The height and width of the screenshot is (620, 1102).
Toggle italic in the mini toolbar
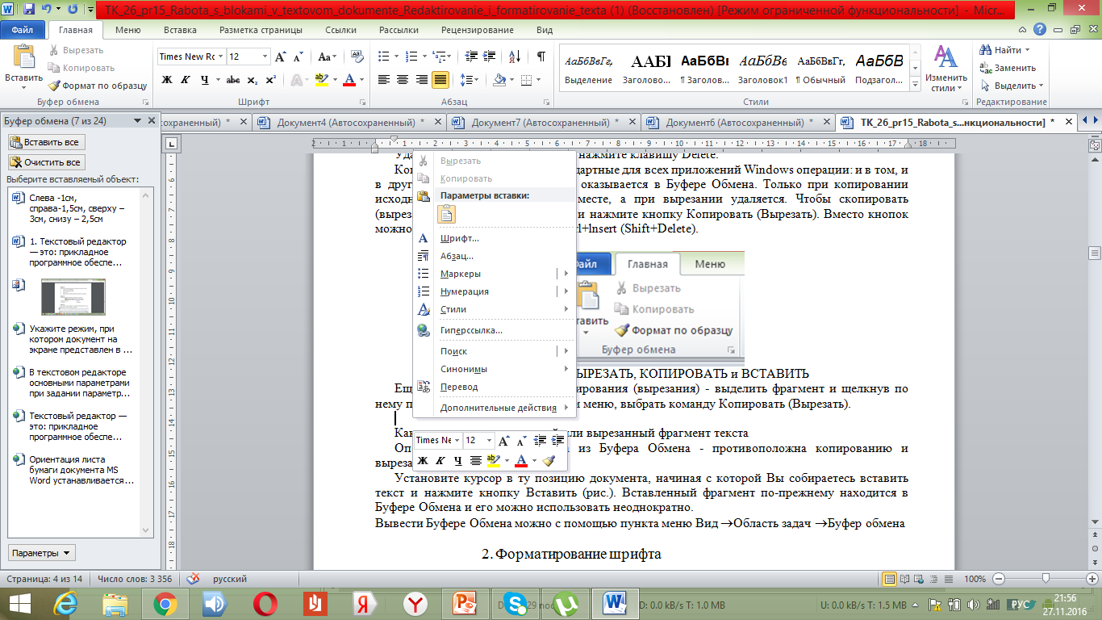click(x=440, y=461)
